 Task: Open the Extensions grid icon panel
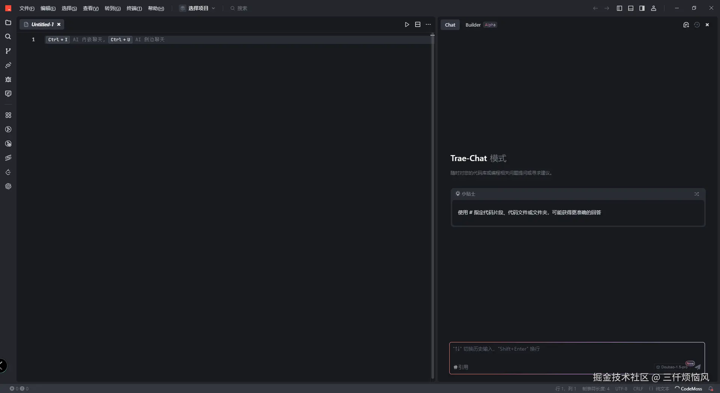click(8, 115)
